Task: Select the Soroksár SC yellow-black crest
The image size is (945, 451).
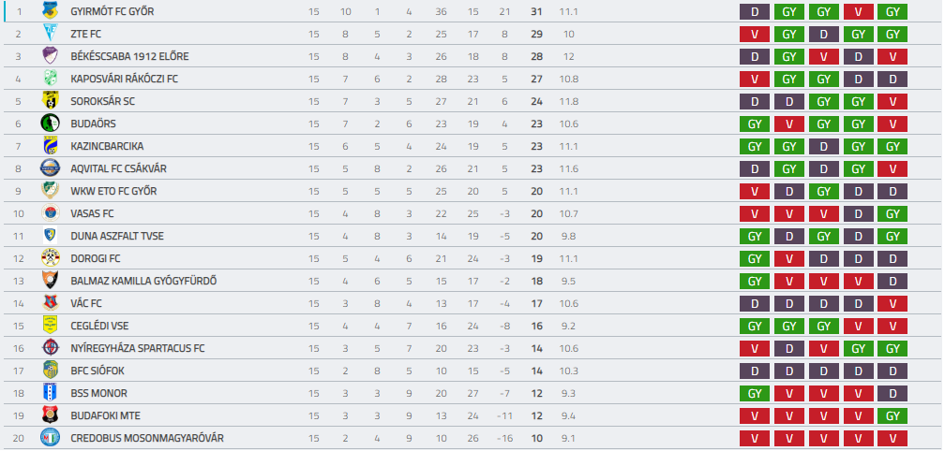Action: 50,100
